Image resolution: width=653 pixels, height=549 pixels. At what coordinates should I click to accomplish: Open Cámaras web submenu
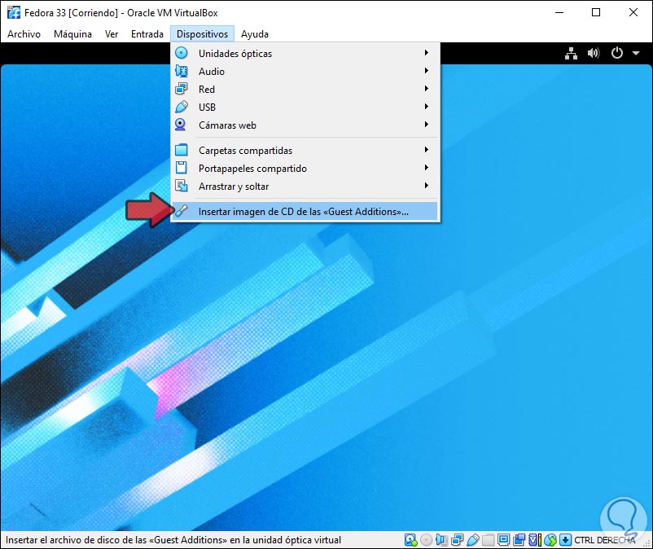[x=305, y=125]
